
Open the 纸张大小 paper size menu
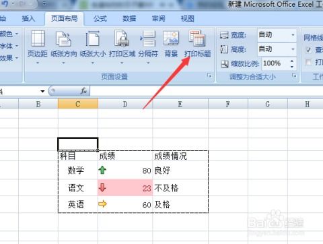coord(93,47)
